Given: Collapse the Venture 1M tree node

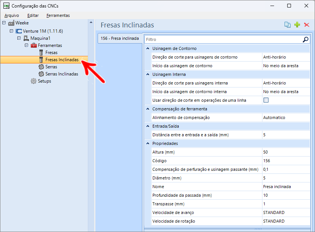Looking at the screenshot, I should tap(11, 31).
